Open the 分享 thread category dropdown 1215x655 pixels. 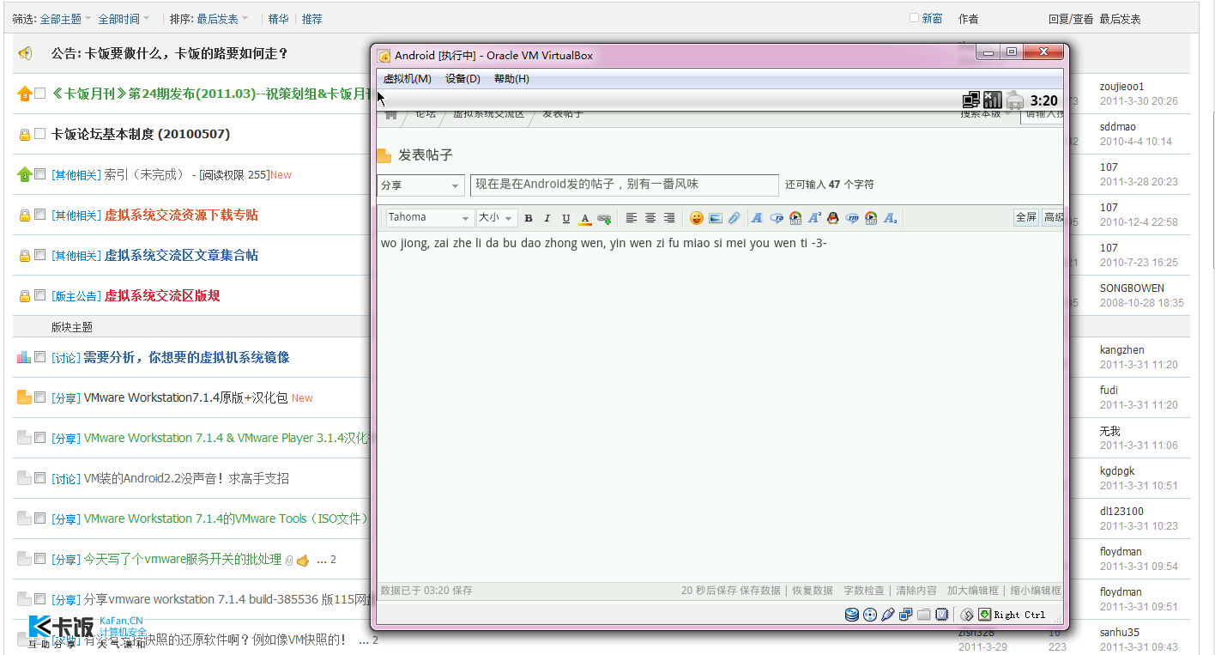(420, 185)
